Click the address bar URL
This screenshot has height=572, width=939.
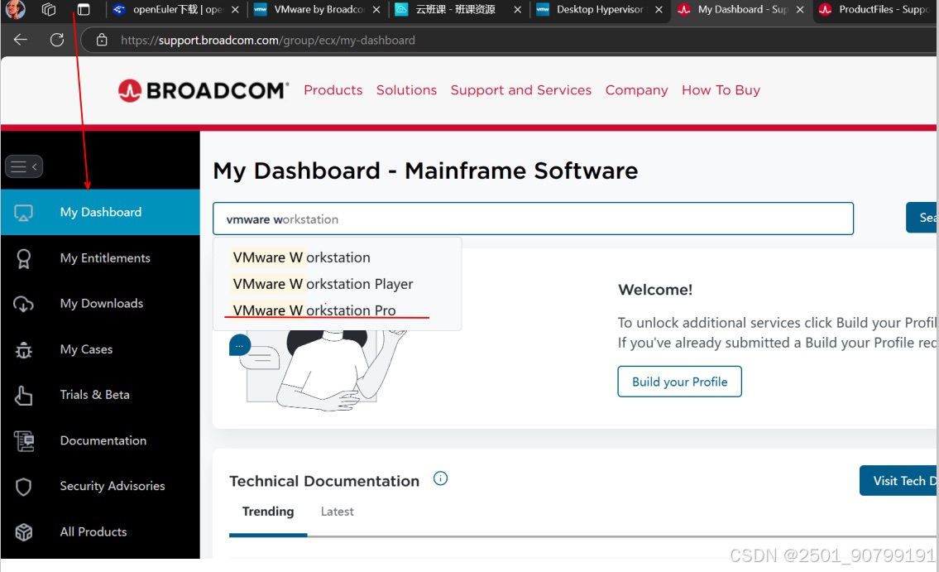click(x=268, y=40)
